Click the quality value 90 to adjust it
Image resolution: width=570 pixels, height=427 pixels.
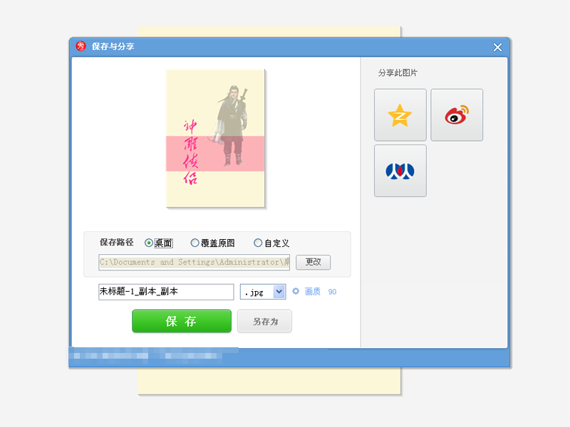pyautogui.click(x=331, y=292)
